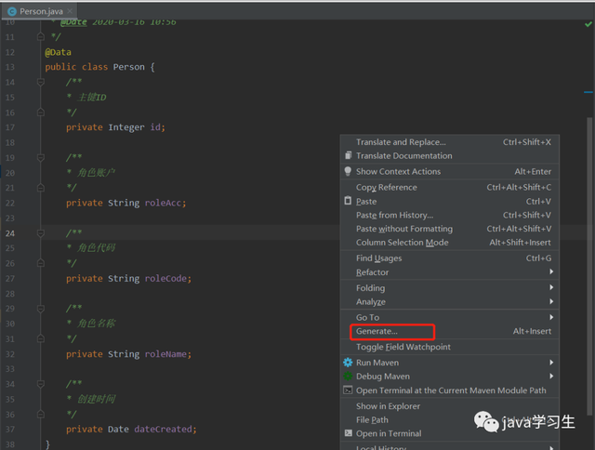Select Copy Reference from the menu

click(450, 188)
